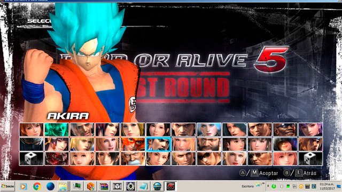The height and width of the screenshot is (192, 342).
Task: Choose the red masked wrestler portrait
Action: 133,144
